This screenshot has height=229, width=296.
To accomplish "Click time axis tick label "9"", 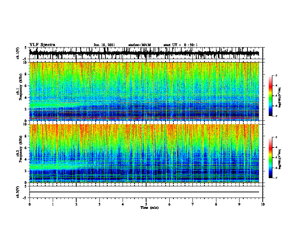I will (x=239, y=204).
